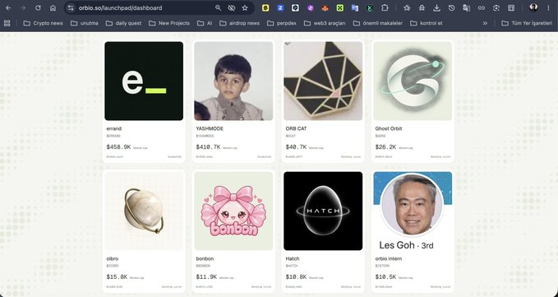
Task: Open the orbio intern Les Goh image
Action: (413, 211)
